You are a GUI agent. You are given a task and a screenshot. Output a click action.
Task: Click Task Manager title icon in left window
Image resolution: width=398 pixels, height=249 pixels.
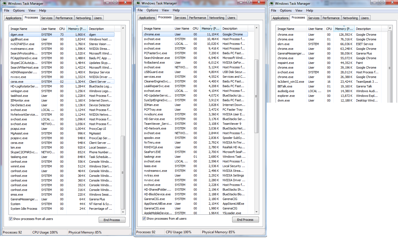tap(4, 4)
